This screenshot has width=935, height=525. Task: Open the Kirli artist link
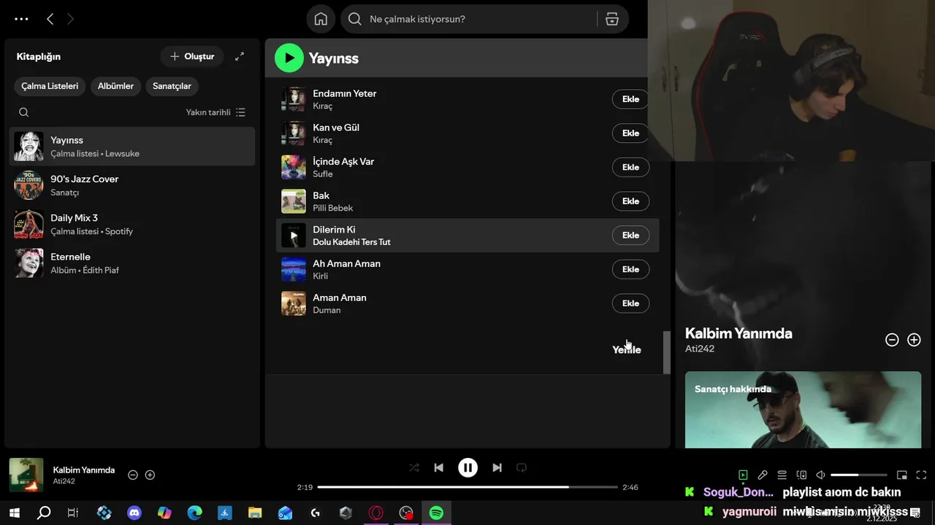pos(320,276)
